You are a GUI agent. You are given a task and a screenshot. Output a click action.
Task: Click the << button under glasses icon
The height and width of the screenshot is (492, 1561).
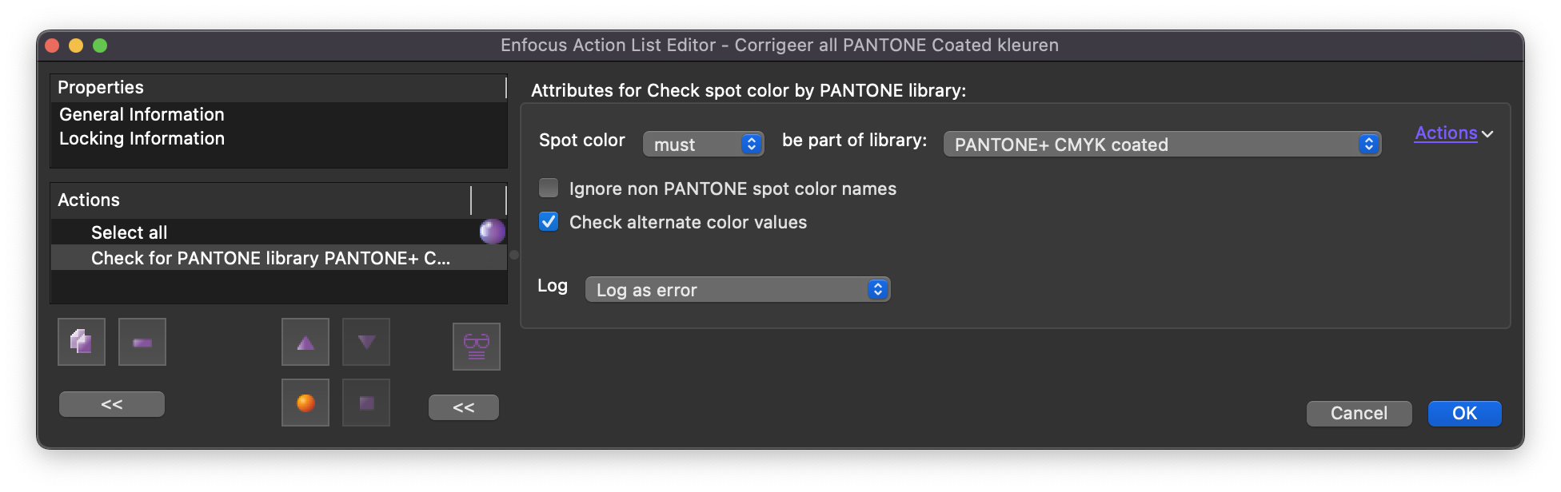tap(464, 407)
